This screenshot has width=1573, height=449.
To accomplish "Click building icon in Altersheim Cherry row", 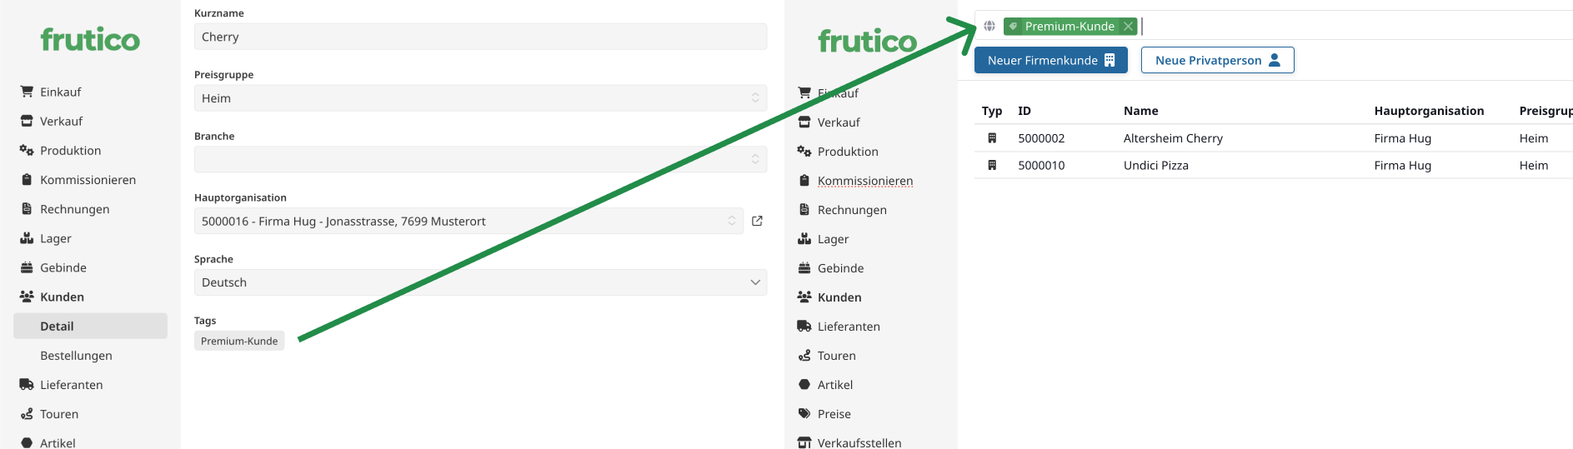I will (x=992, y=138).
